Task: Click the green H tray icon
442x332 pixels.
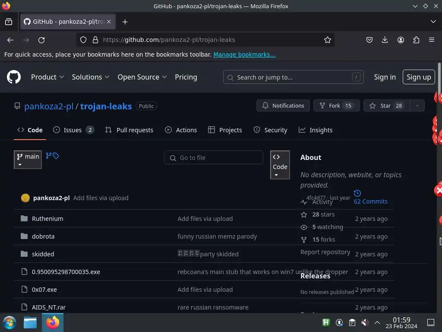Action: click(326, 322)
